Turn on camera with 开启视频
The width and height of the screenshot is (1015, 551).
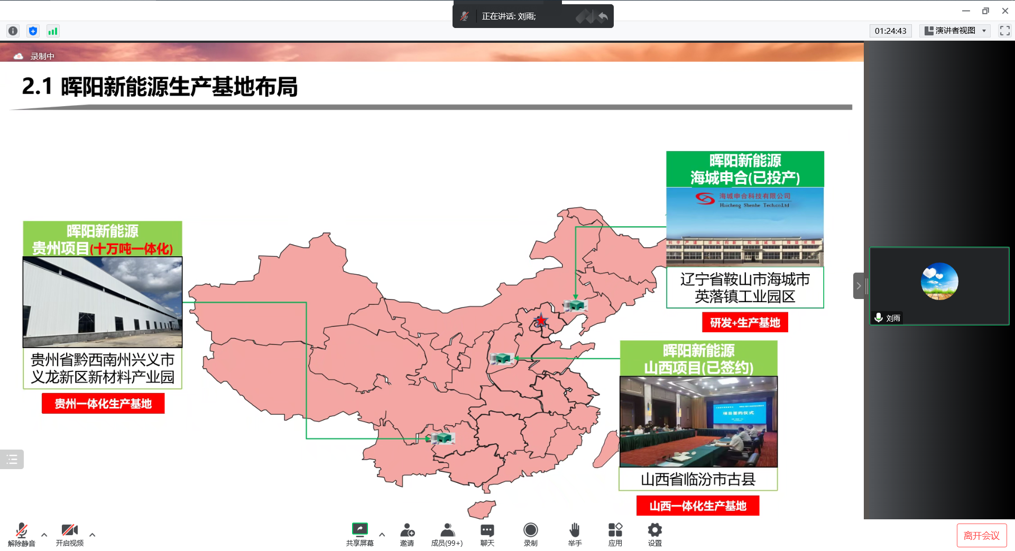70,535
